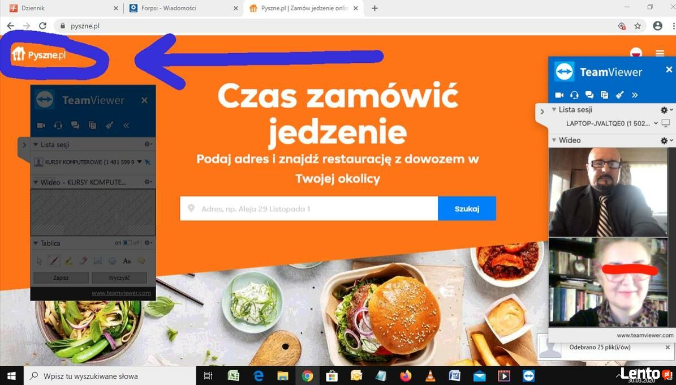The height and width of the screenshot is (385, 676).
Task: Select the eraser tool in Tablica toolbar
Action: (x=83, y=260)
